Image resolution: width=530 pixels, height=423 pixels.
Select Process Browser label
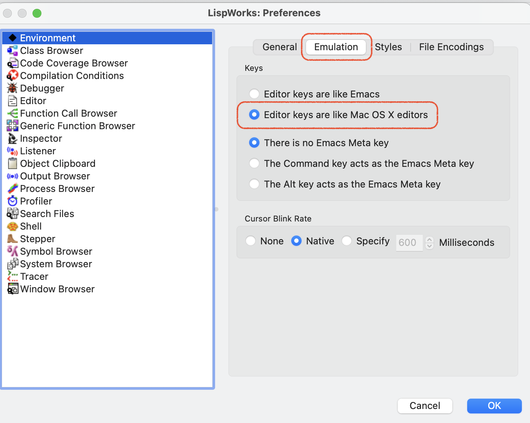[x=57, y=189]
